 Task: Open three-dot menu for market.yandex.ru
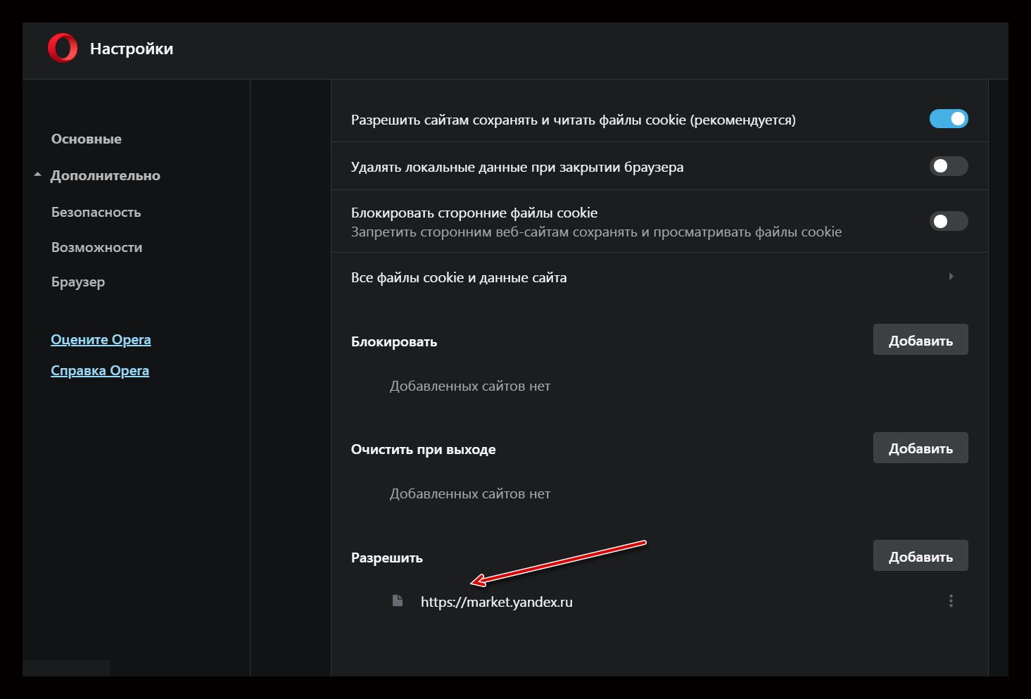951,601
